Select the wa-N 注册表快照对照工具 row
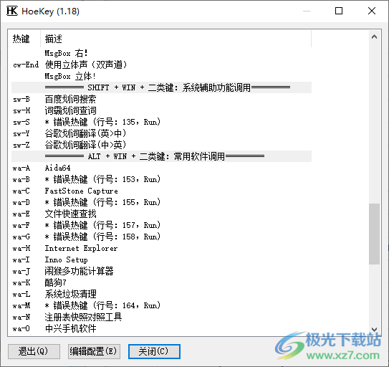Screen dimensions: 389x367 tap(161, 317)
